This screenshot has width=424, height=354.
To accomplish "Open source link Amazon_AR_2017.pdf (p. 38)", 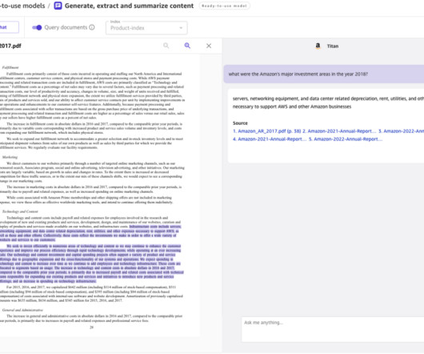I will pyautogui.click(x=267, y=131).
